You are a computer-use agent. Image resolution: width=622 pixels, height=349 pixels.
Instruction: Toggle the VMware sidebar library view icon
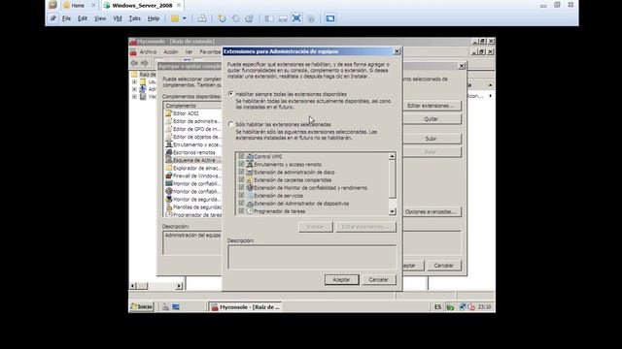click(269, 18)
